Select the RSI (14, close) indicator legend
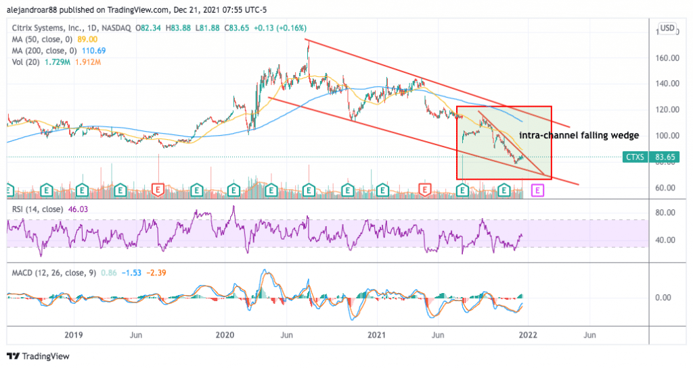693x368 pixels. [37, 209]
